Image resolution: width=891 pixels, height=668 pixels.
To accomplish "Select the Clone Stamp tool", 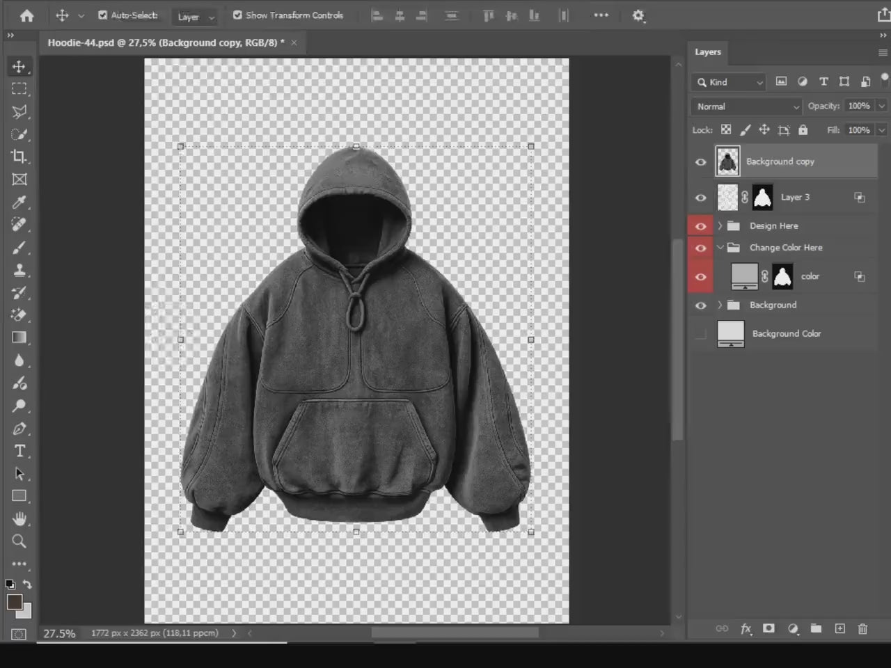I will (x=19, y=270).
